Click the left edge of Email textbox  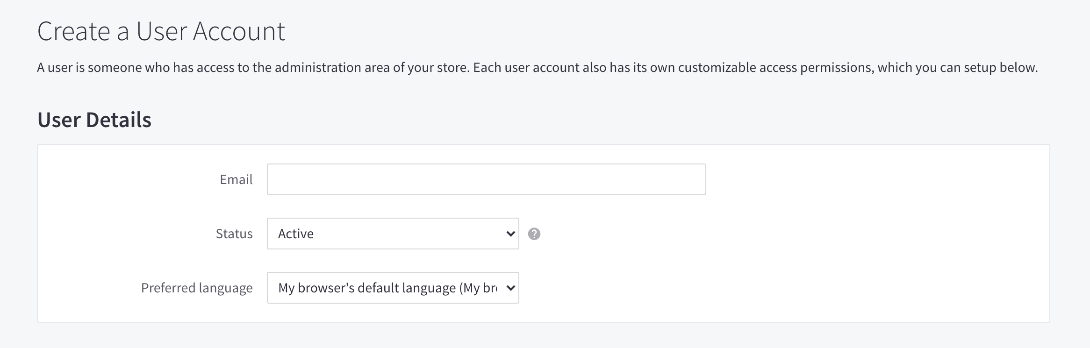(272, 179)
